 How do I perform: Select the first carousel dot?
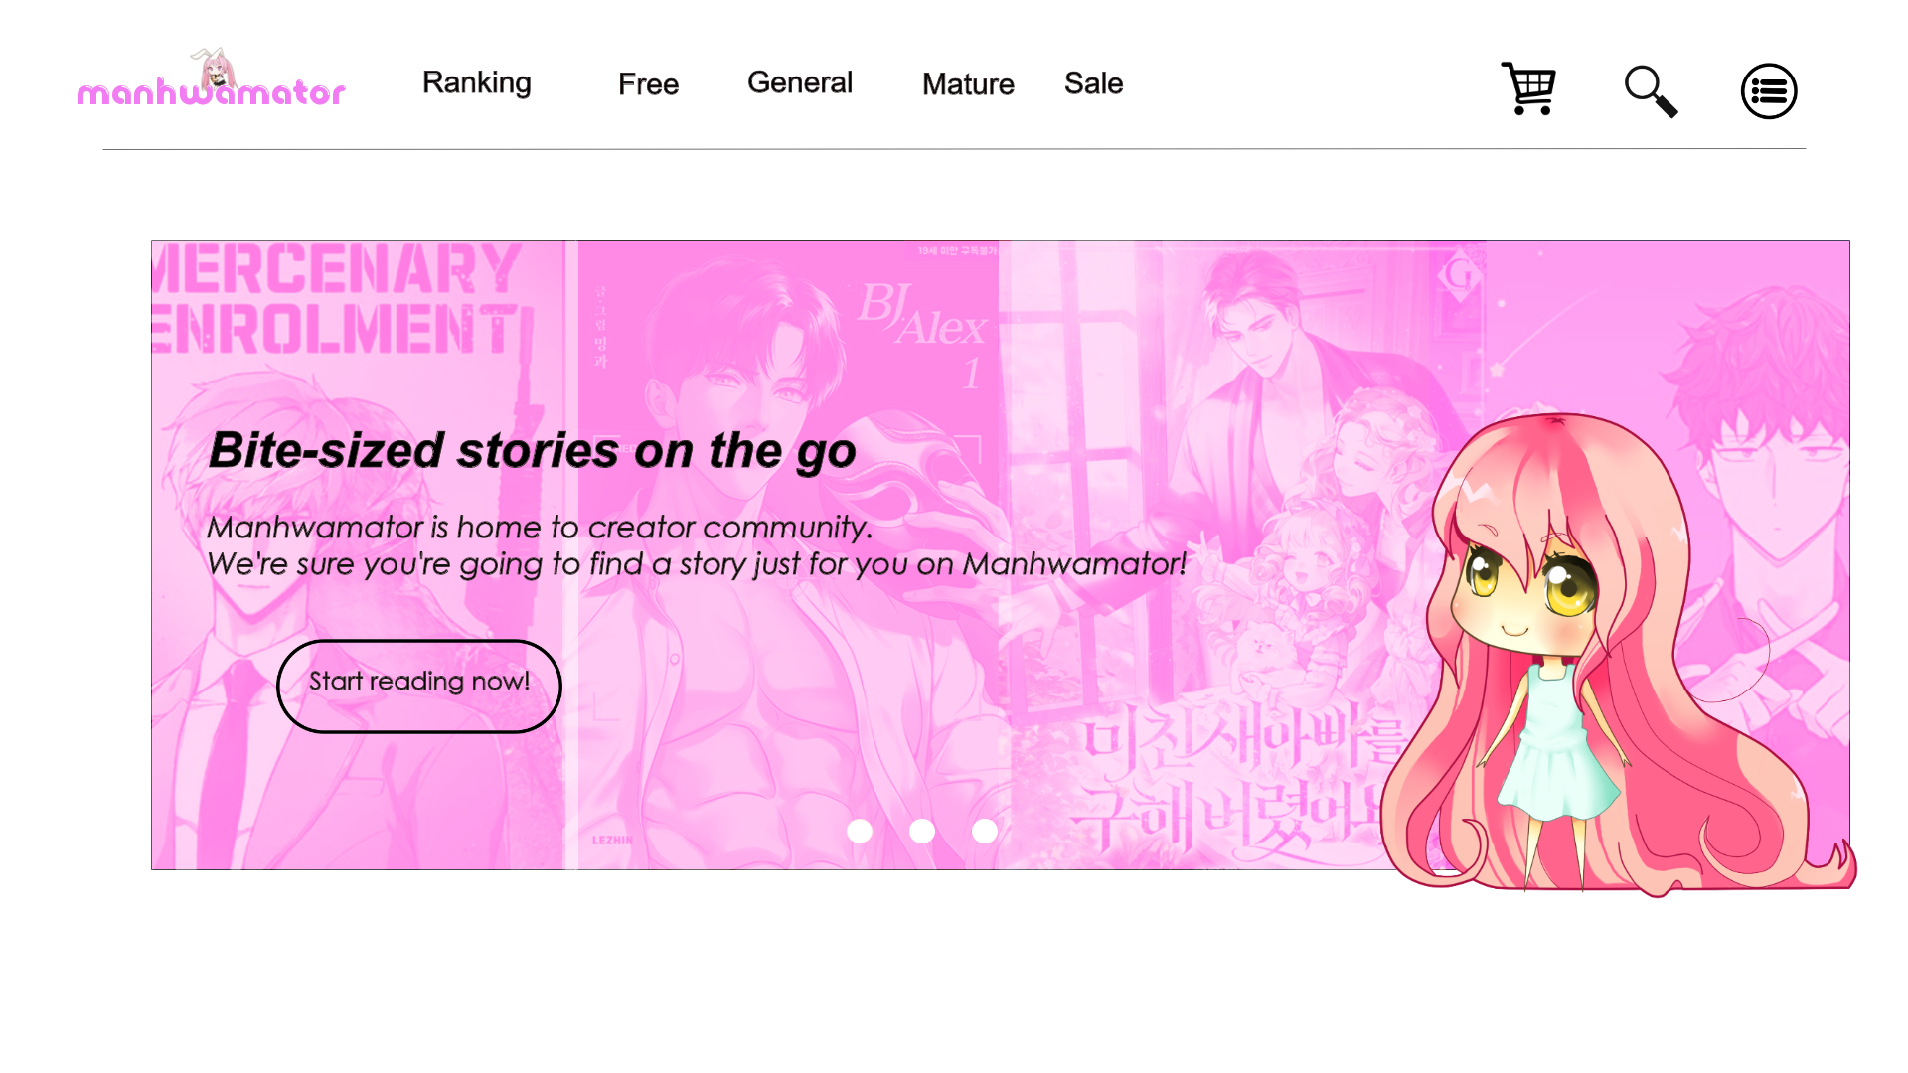860,831
